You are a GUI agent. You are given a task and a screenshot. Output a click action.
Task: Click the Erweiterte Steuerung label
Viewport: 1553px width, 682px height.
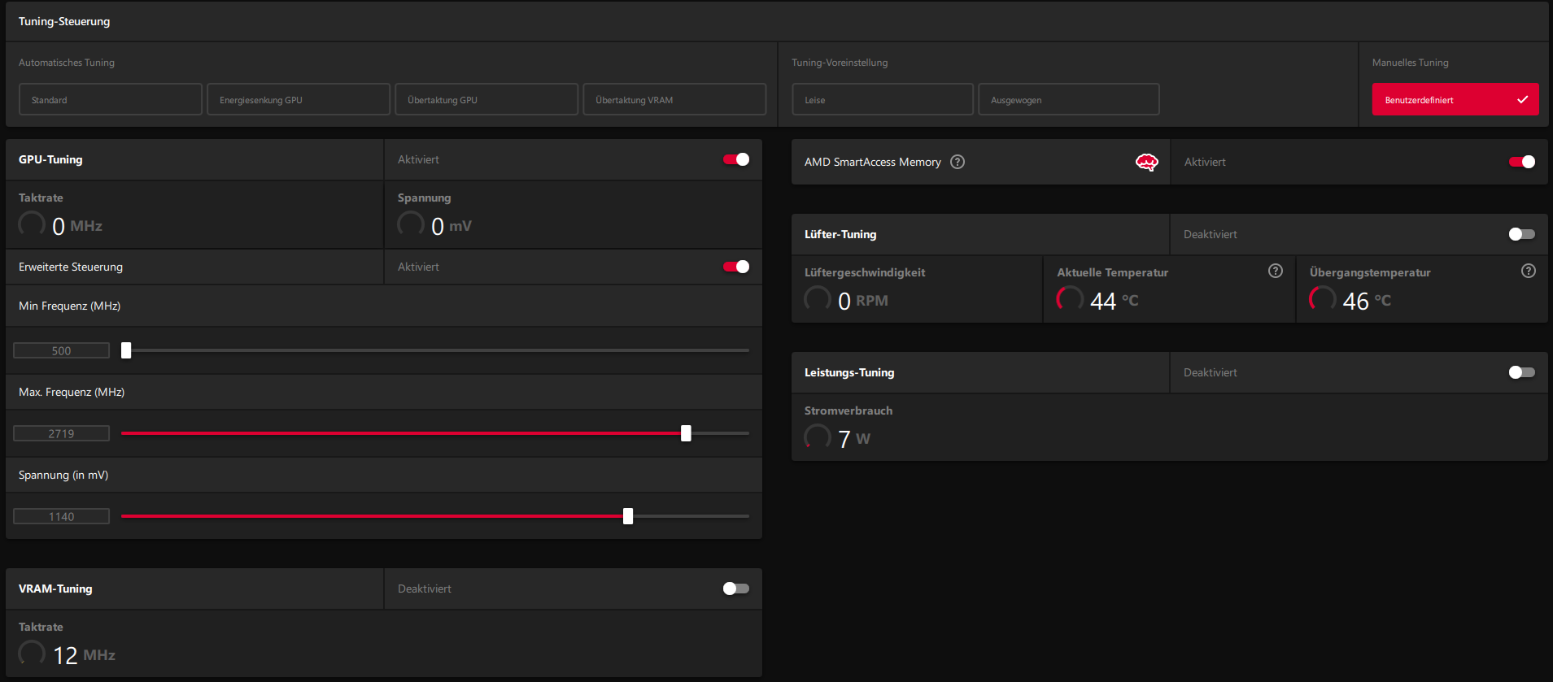tap(71, 267)
